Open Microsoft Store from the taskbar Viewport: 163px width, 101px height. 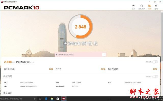[x=58, y=99]
